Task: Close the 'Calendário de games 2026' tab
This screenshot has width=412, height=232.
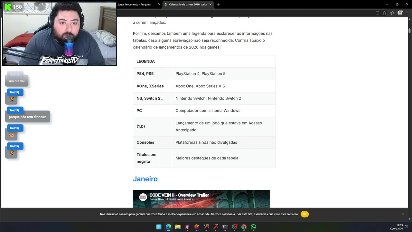Action: [x=211, y=5]
